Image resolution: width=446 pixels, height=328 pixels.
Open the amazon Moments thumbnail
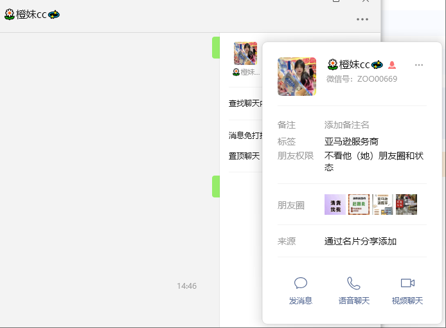click(359, 205)
